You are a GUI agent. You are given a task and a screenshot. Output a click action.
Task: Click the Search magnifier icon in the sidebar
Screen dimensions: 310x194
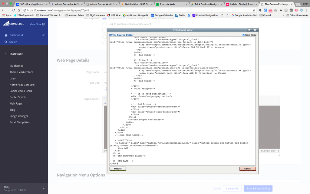[6, 42]
